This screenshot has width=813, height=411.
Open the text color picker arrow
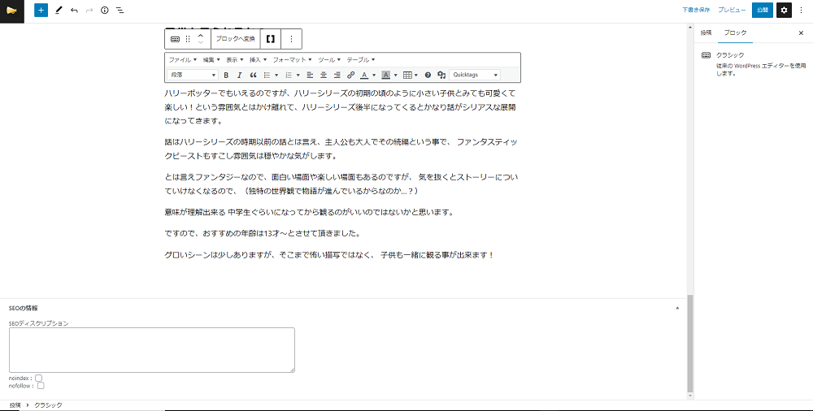[374, 76]
